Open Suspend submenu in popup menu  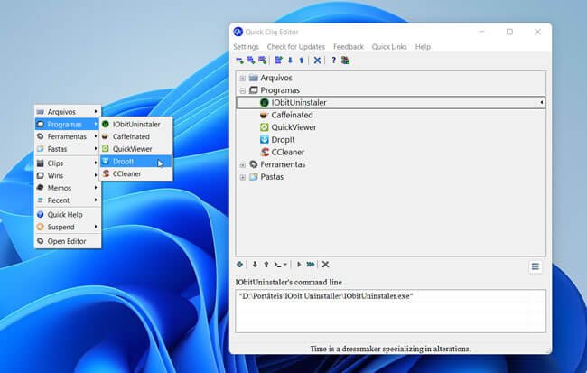68,227
